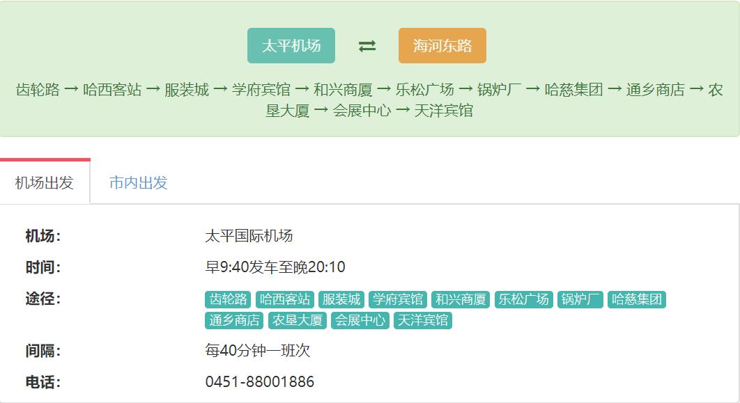
Task: Click the phone number 0451-88001886
Action: [259, 381]
